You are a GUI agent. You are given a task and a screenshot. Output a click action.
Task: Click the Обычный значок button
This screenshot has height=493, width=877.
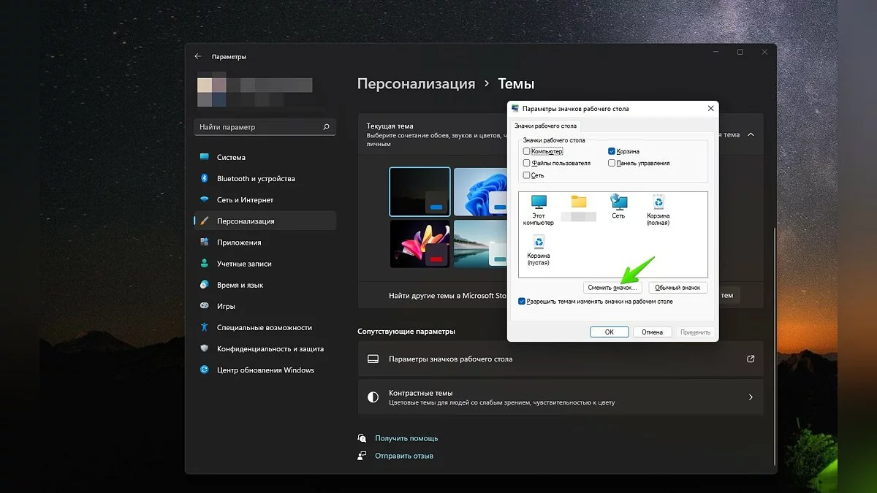(x=677, y=288)
